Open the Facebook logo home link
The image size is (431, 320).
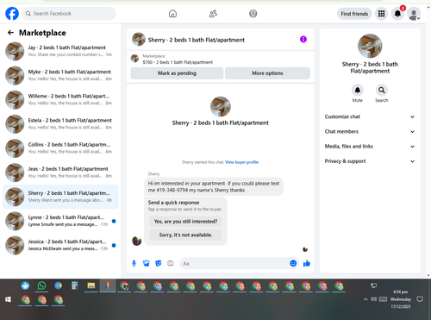pyautogui.click(x=12, y=14)
